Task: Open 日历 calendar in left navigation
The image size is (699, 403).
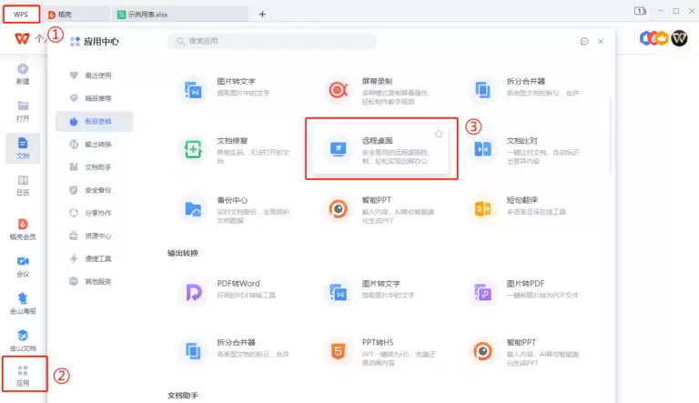Action: [23, 185]
